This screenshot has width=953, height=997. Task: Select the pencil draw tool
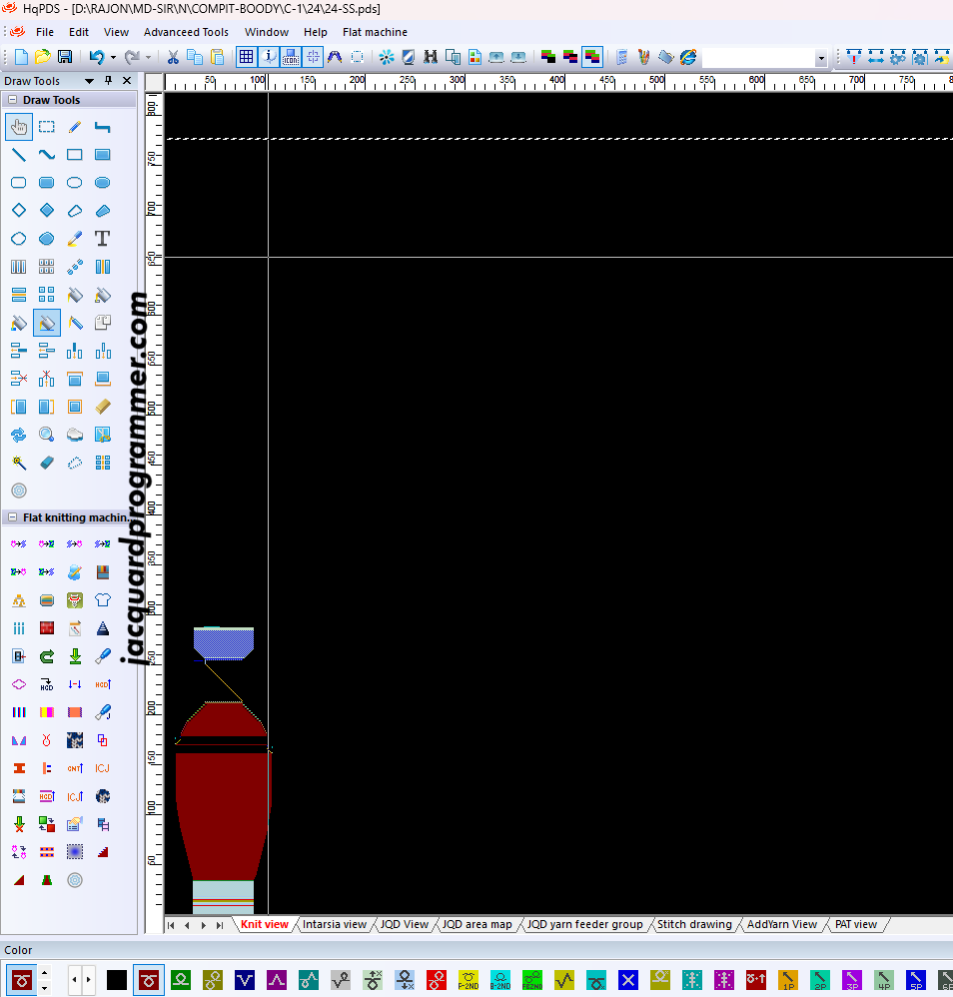[74, 127]
